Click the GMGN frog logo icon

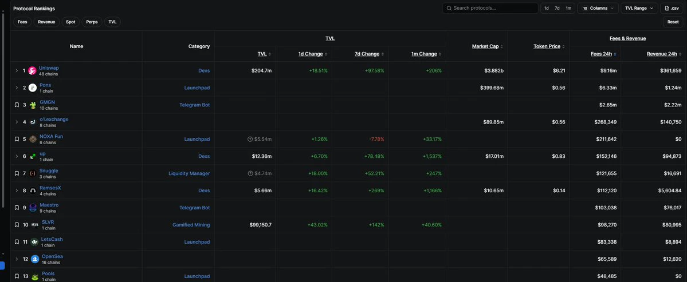tap(33, 105)
